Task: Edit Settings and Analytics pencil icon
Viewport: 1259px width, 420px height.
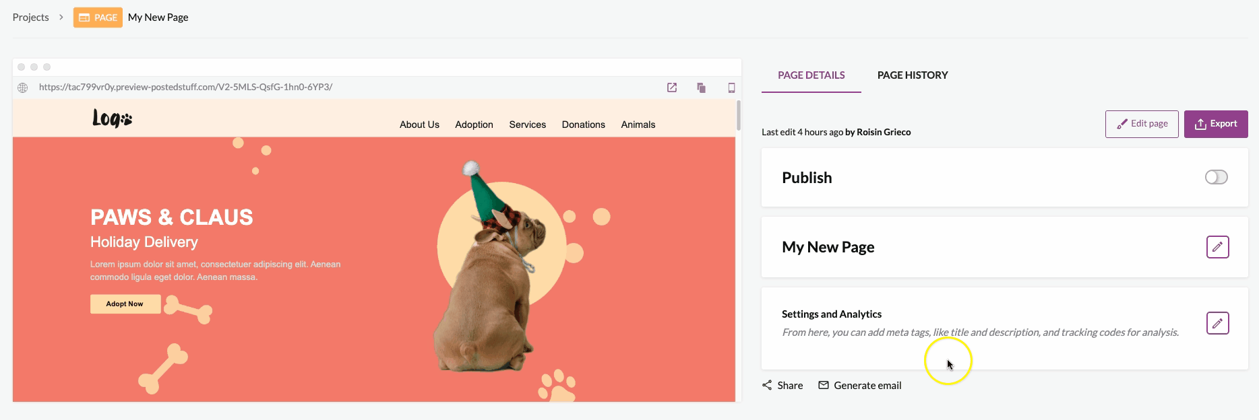Action: (x=1217, y=323)
